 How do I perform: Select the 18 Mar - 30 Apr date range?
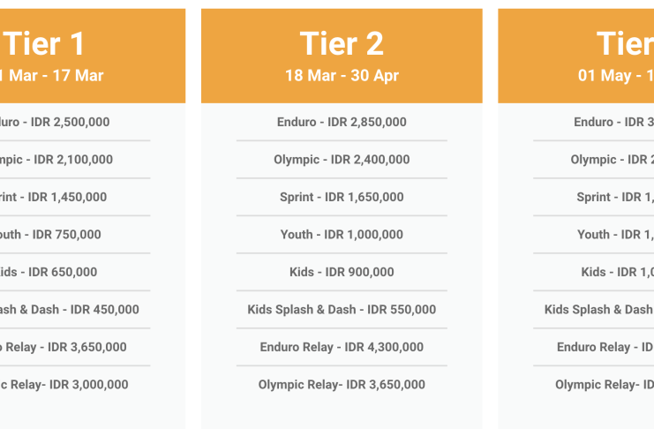click(x=342, y=76)
